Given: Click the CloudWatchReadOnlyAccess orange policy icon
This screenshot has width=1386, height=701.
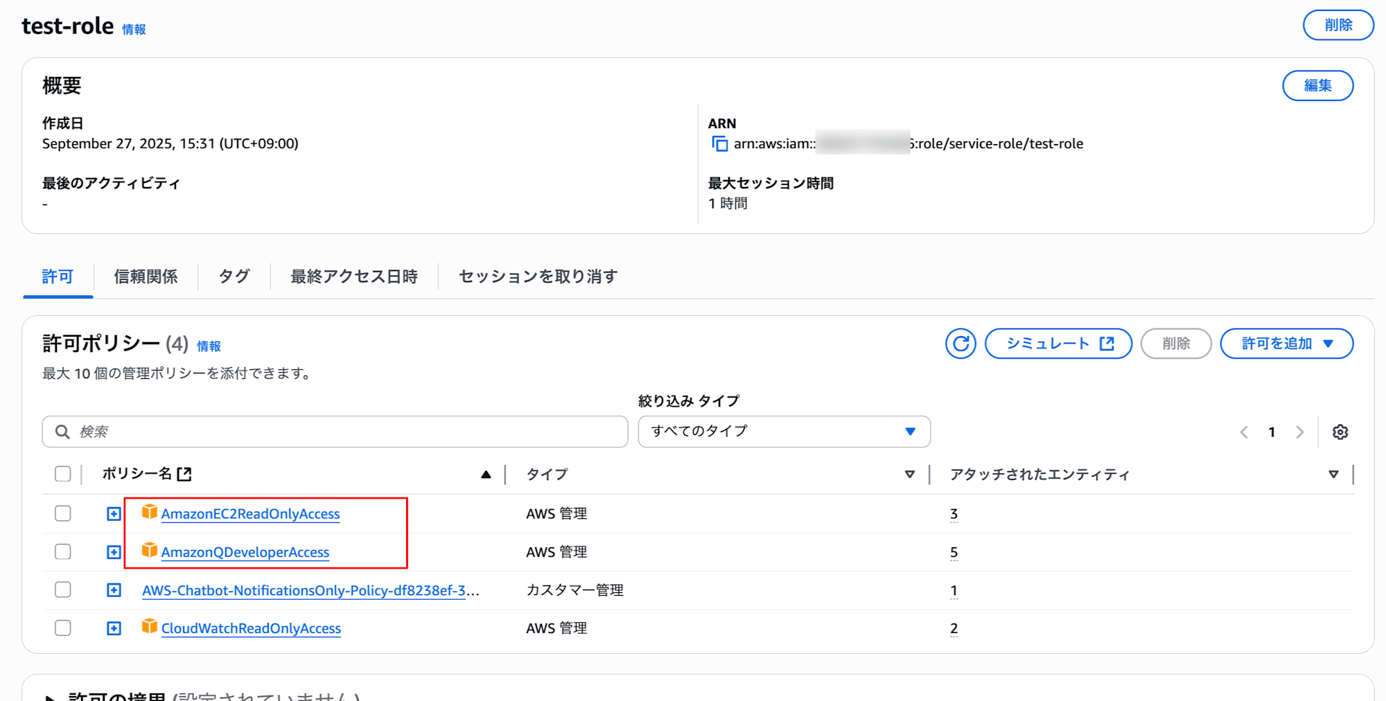Looking at the screenshot, I should (x=150, y=626).
